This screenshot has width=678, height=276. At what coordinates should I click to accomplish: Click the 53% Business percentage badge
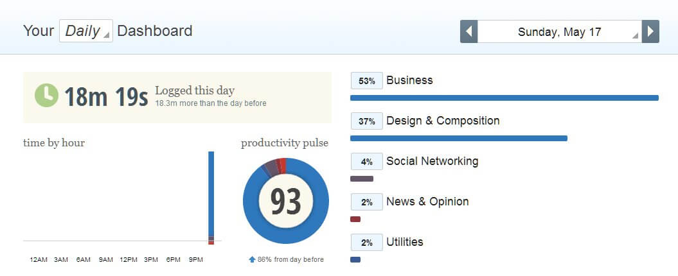pos(367,81)
